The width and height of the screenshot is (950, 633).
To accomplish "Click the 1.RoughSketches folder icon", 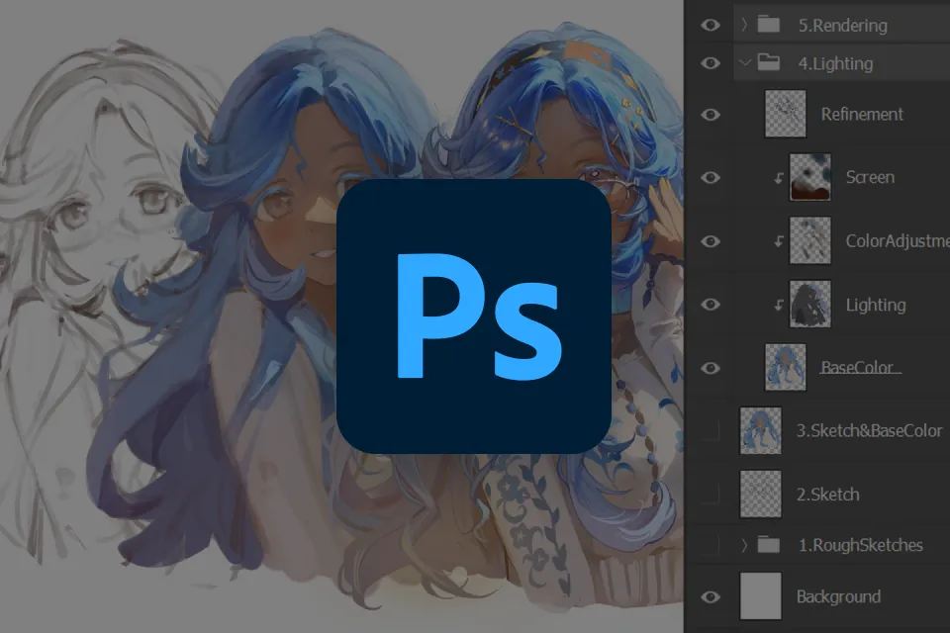I will [768, 545].
